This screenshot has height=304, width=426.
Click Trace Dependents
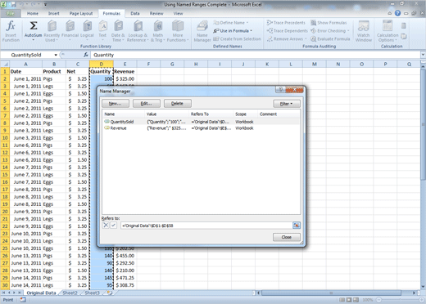point(288,31)
